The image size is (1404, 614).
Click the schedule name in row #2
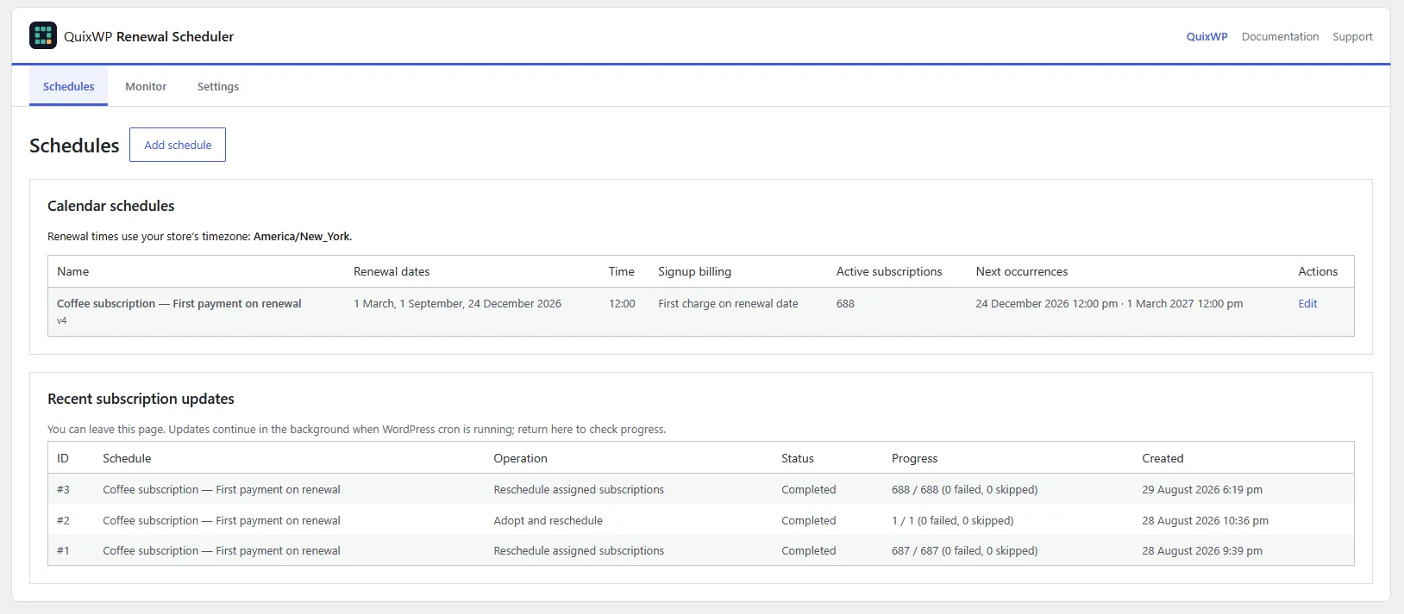(222, 520)
